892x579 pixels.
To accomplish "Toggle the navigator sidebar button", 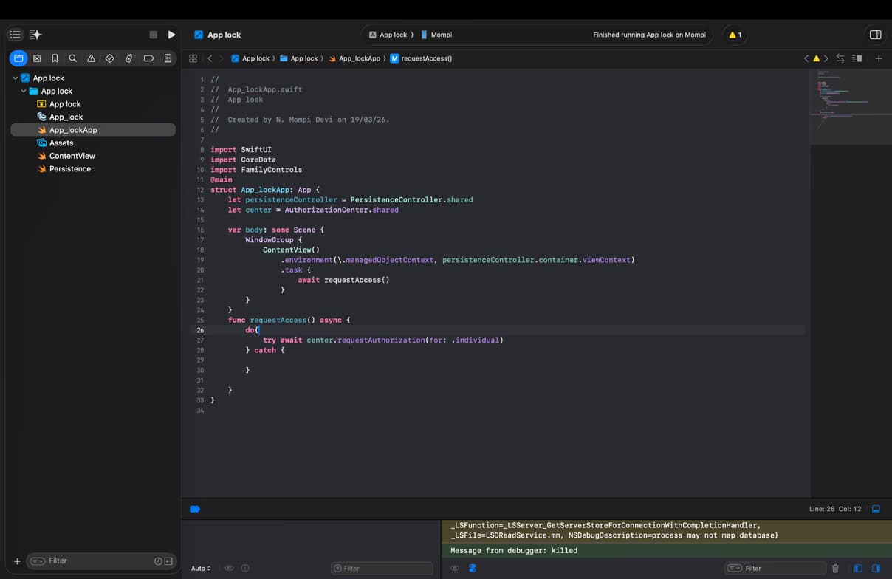I will point(15,35).
